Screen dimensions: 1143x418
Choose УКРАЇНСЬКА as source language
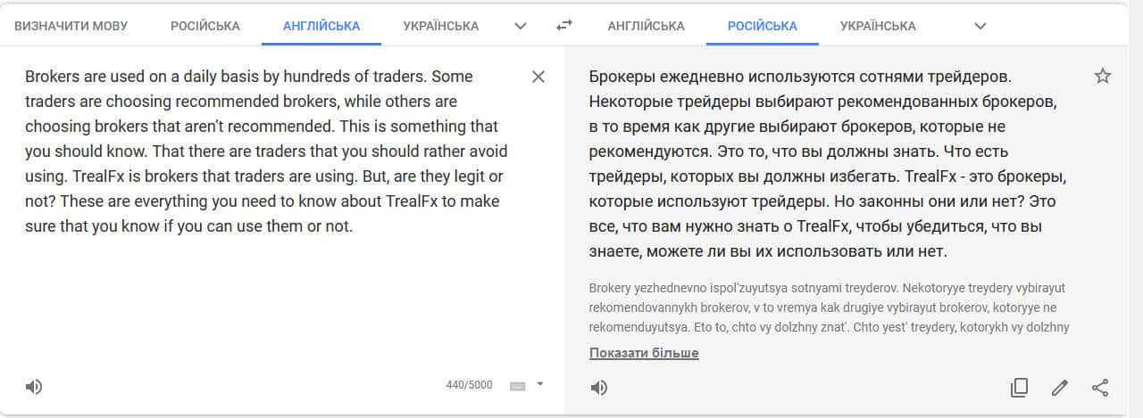pyautogui.click(x=440, y=26)
